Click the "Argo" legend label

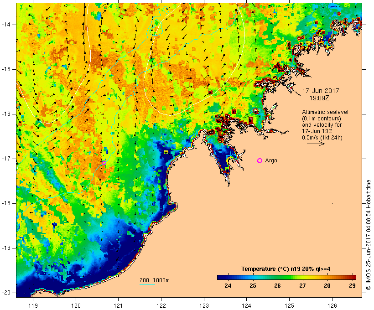coord(271,160)
